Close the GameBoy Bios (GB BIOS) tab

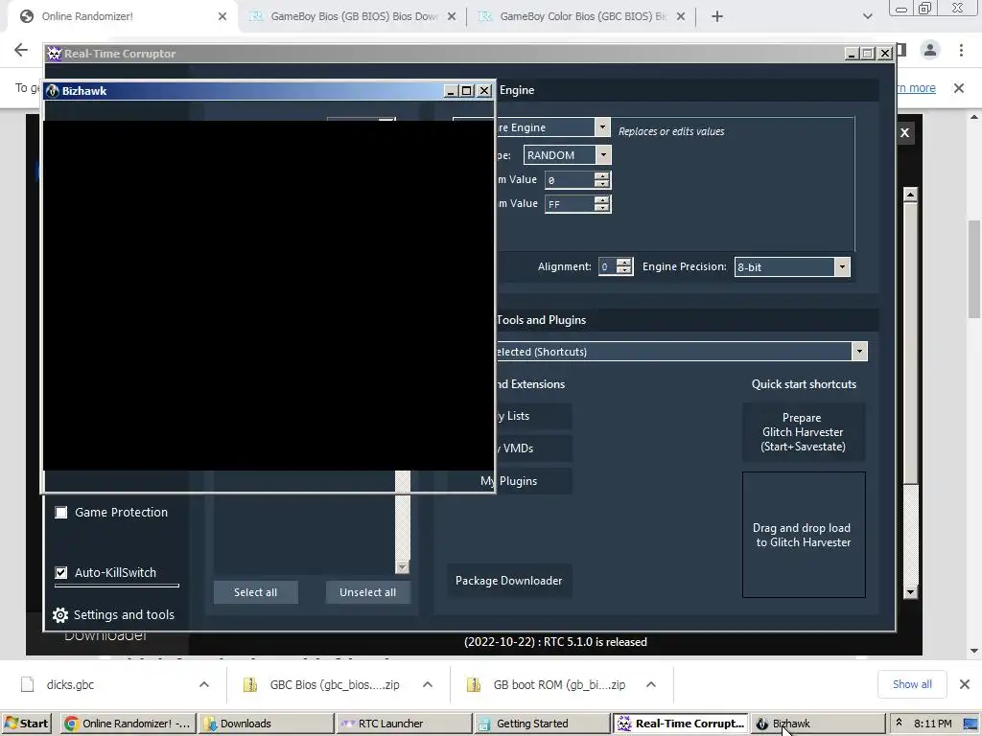click(x=452, y=16)
